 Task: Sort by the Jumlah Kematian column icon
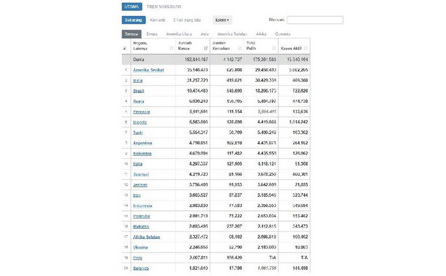click(240, 48)
